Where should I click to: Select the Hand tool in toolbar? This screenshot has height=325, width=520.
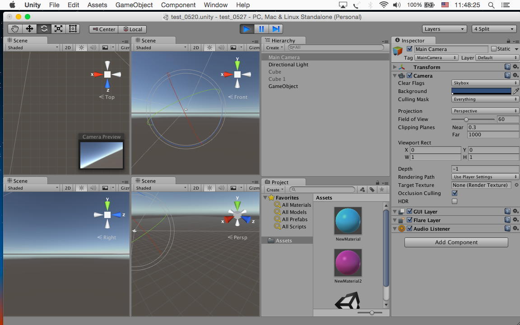pyautogui.click(x=15, y=29)
